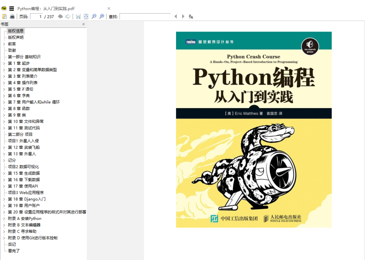Open 第 6 章 字典 bookmark
Screen dimensions: 365x260
click(x=19, y=95)
